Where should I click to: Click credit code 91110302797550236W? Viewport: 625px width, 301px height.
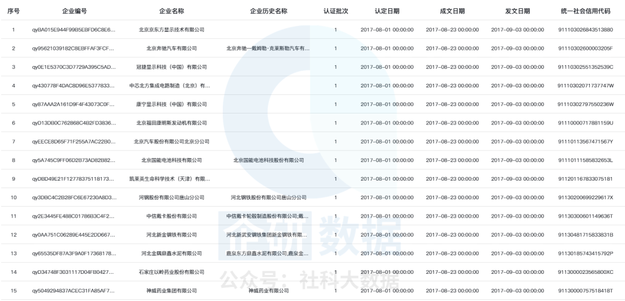point(585,104)
